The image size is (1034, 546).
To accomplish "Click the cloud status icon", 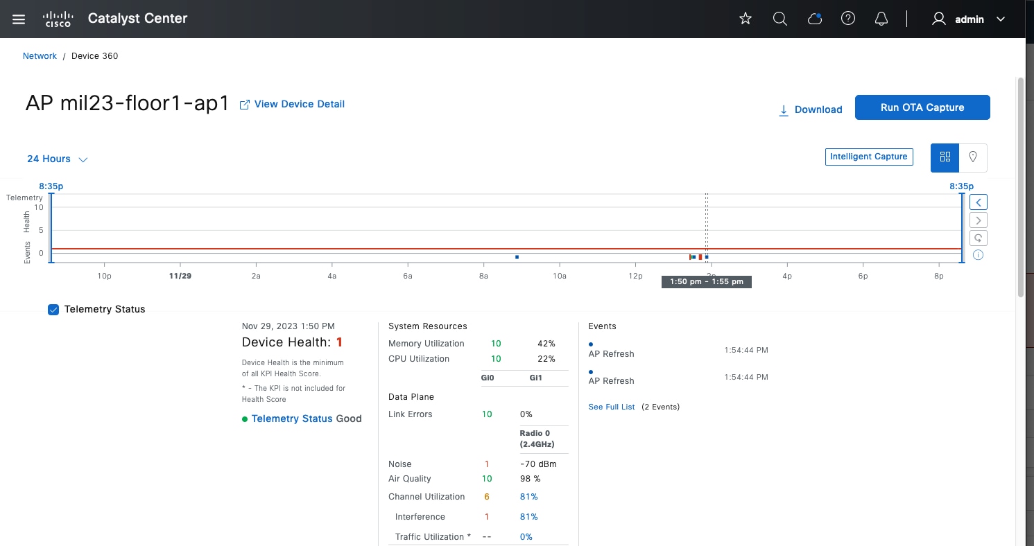I will 815,19.
